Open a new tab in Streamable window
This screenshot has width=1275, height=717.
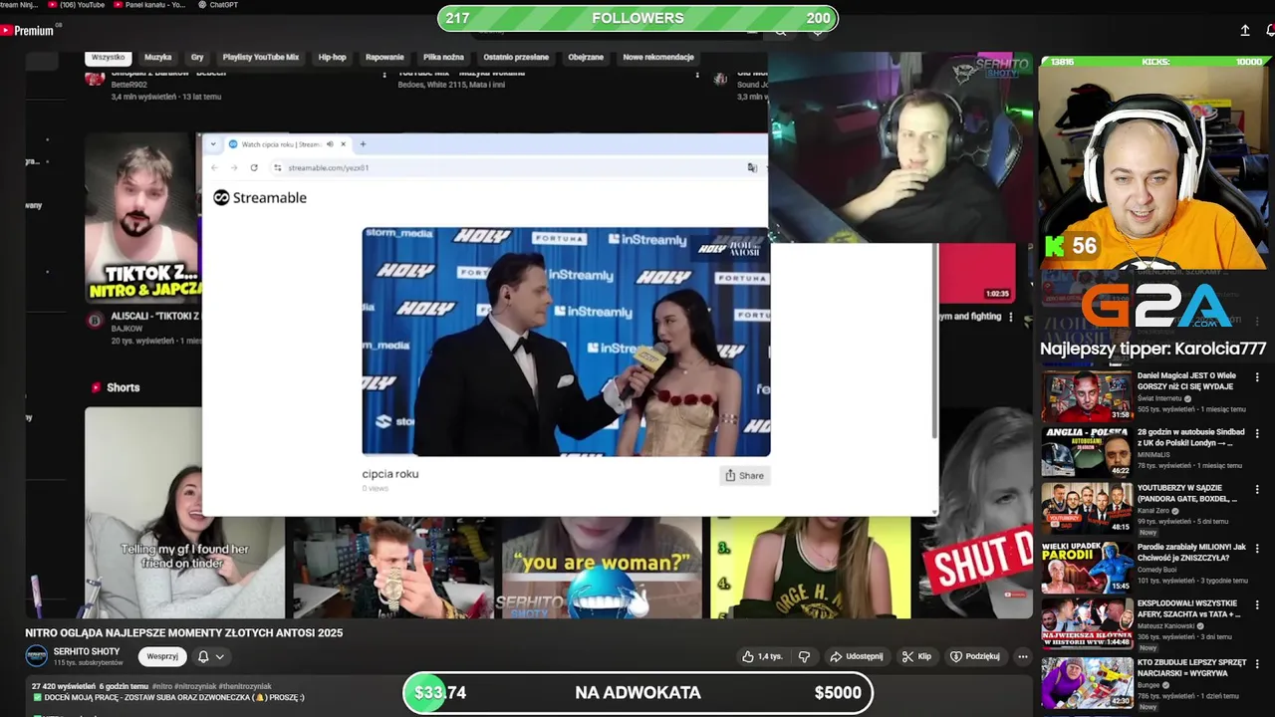click(x=363, y=144)
